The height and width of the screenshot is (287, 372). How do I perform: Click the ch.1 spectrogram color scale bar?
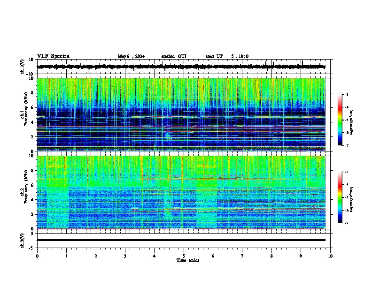pos(340,120)
